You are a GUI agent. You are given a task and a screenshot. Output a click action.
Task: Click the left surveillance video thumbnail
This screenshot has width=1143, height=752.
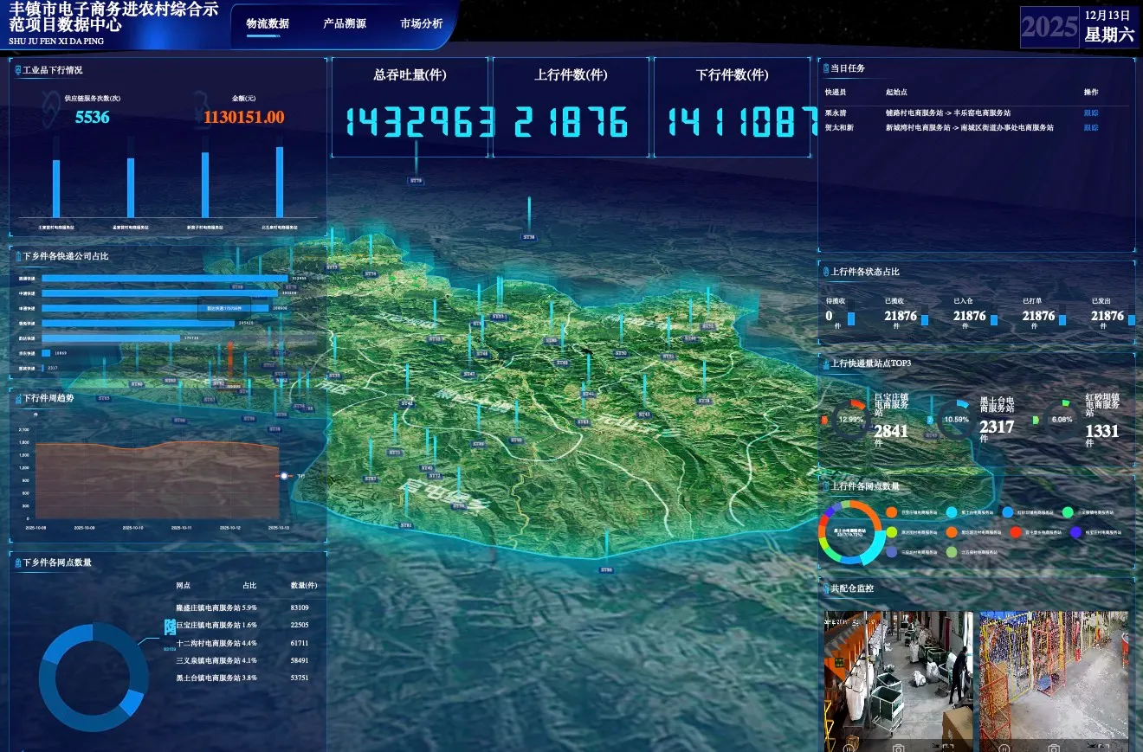click(x=898, y=675)
